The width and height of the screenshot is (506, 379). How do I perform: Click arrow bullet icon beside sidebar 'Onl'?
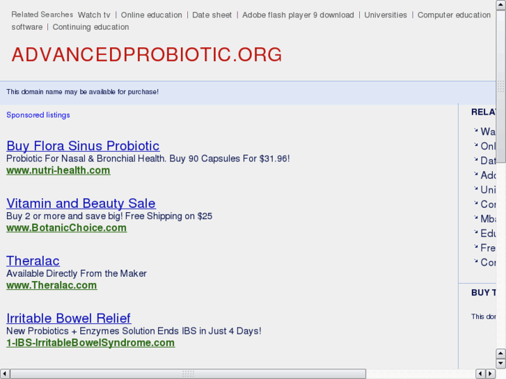click(x=475, y=145)
